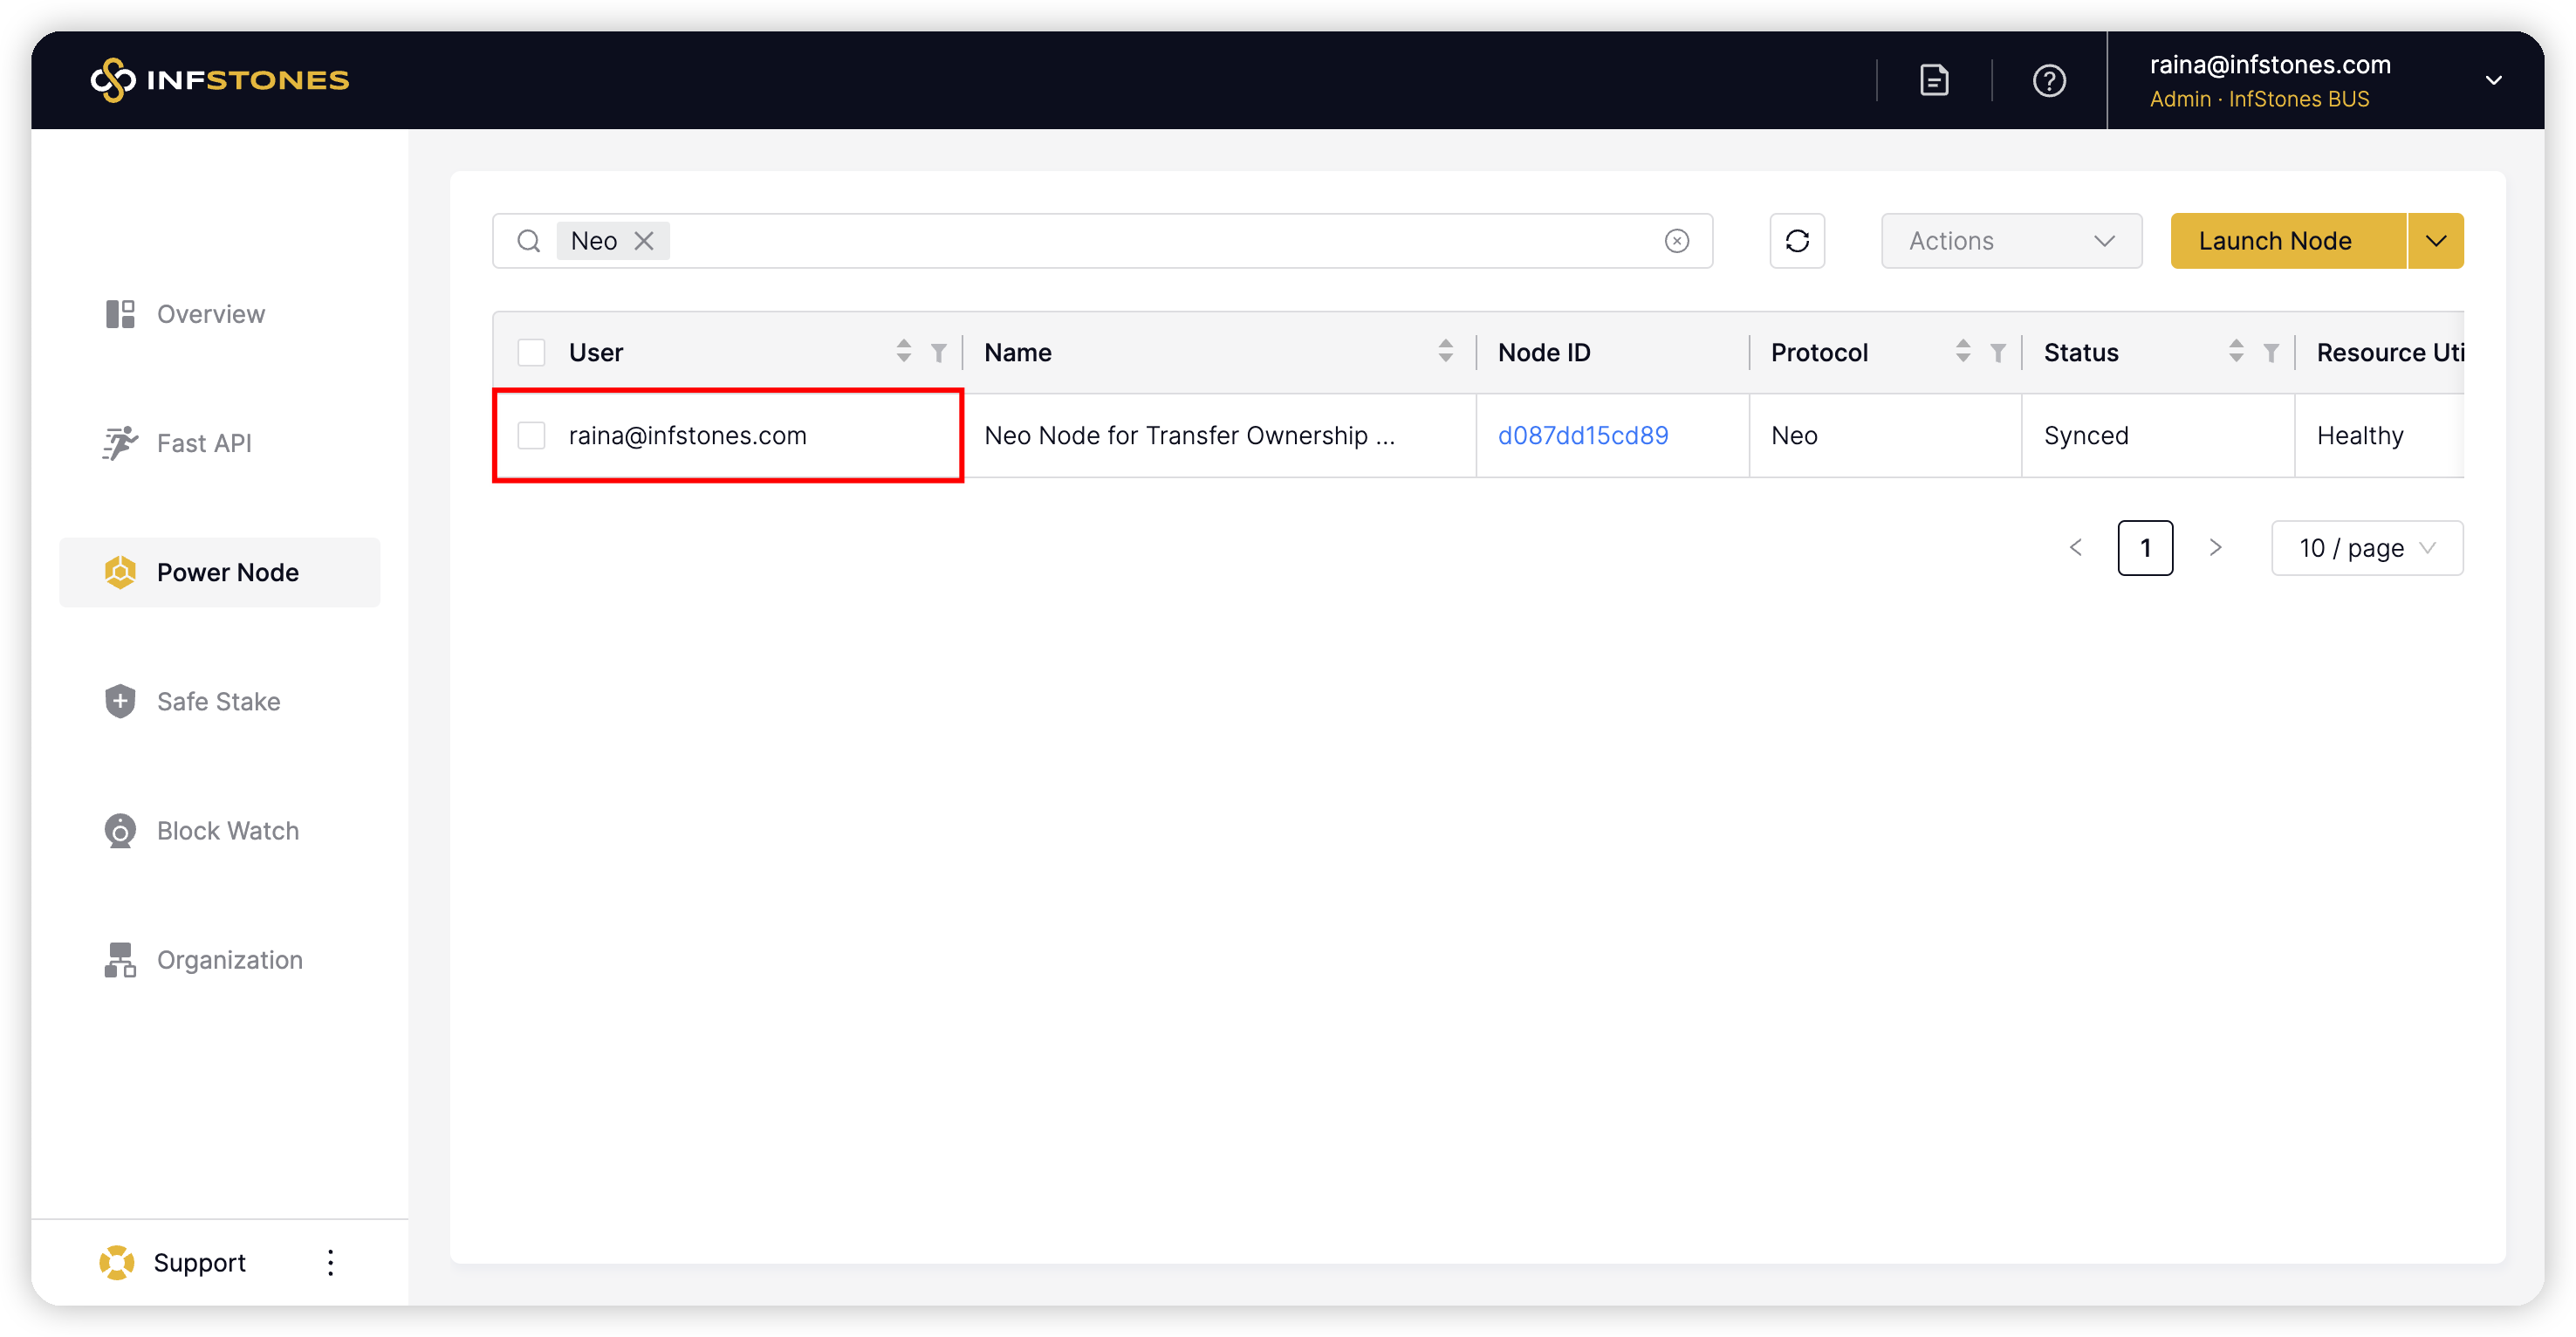Toggle the select all rows checkbox
The height and width of the screenshot is (1337, 2576).
[531, 352]
